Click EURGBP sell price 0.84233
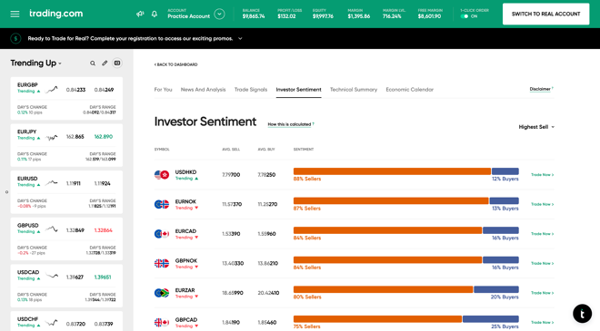 (75, 90)
